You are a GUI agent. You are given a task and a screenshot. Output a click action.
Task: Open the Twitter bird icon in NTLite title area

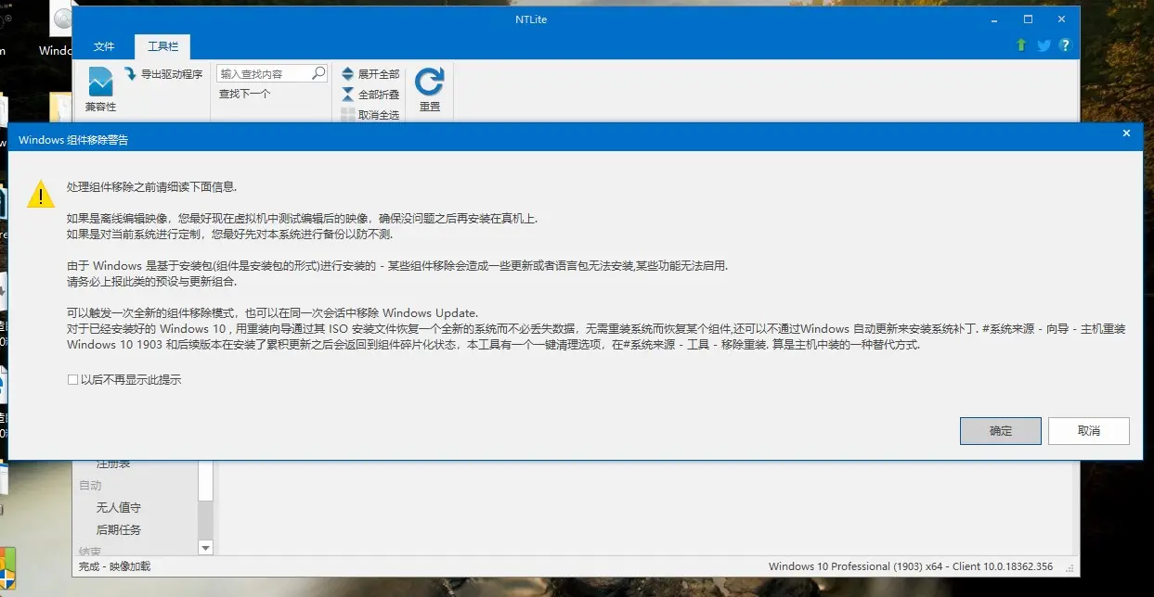click(x=1044, y=45)
